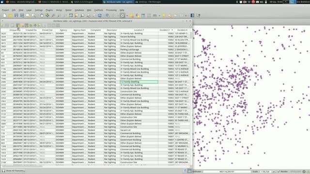Click the Refresh map icon
Viewport: 310px width, 174px height.
(100, 15)
